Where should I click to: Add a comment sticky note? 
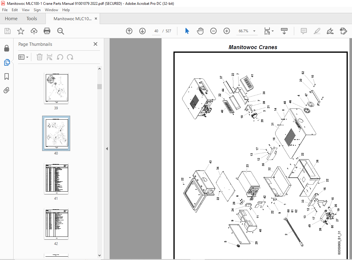[x=304, y=31]
